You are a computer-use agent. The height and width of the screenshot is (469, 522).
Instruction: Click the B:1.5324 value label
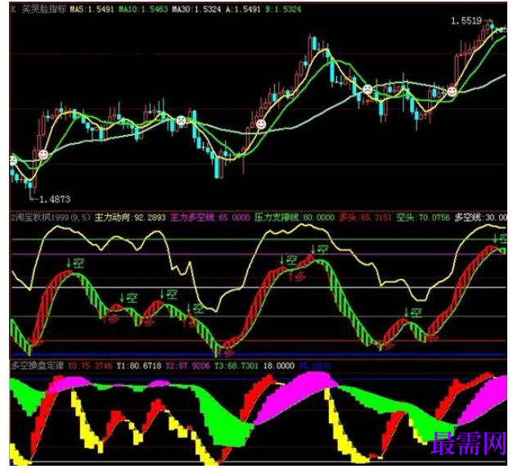pyautogui.click(x=283, y=9)
